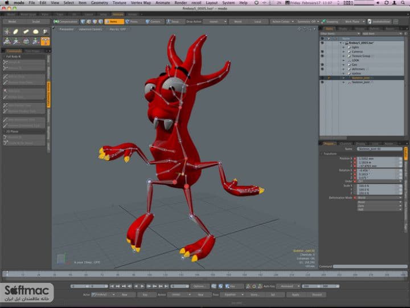
Task: Click the Spotlight search icon in menu bar
Action: (x=403, y=3)
